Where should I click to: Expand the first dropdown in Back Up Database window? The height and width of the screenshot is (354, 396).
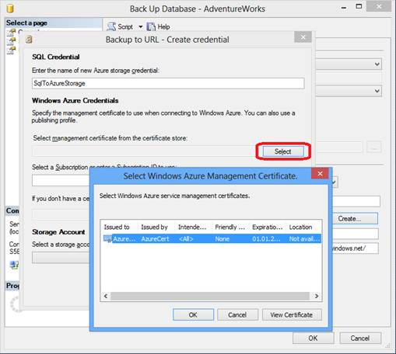377,64
